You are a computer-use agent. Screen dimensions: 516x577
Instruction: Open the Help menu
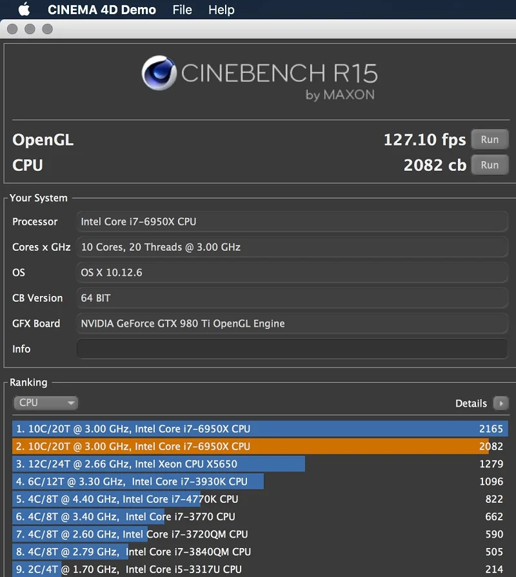221,10
